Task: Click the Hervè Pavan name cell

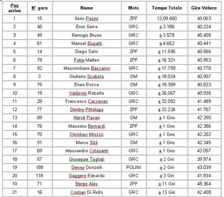Action: point(86,118)
